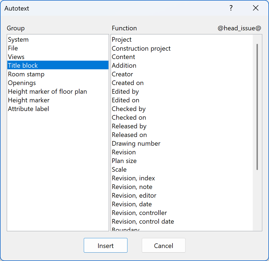Choose the Checked by function
Screen dimensions: 269x261
coord(129,109)
